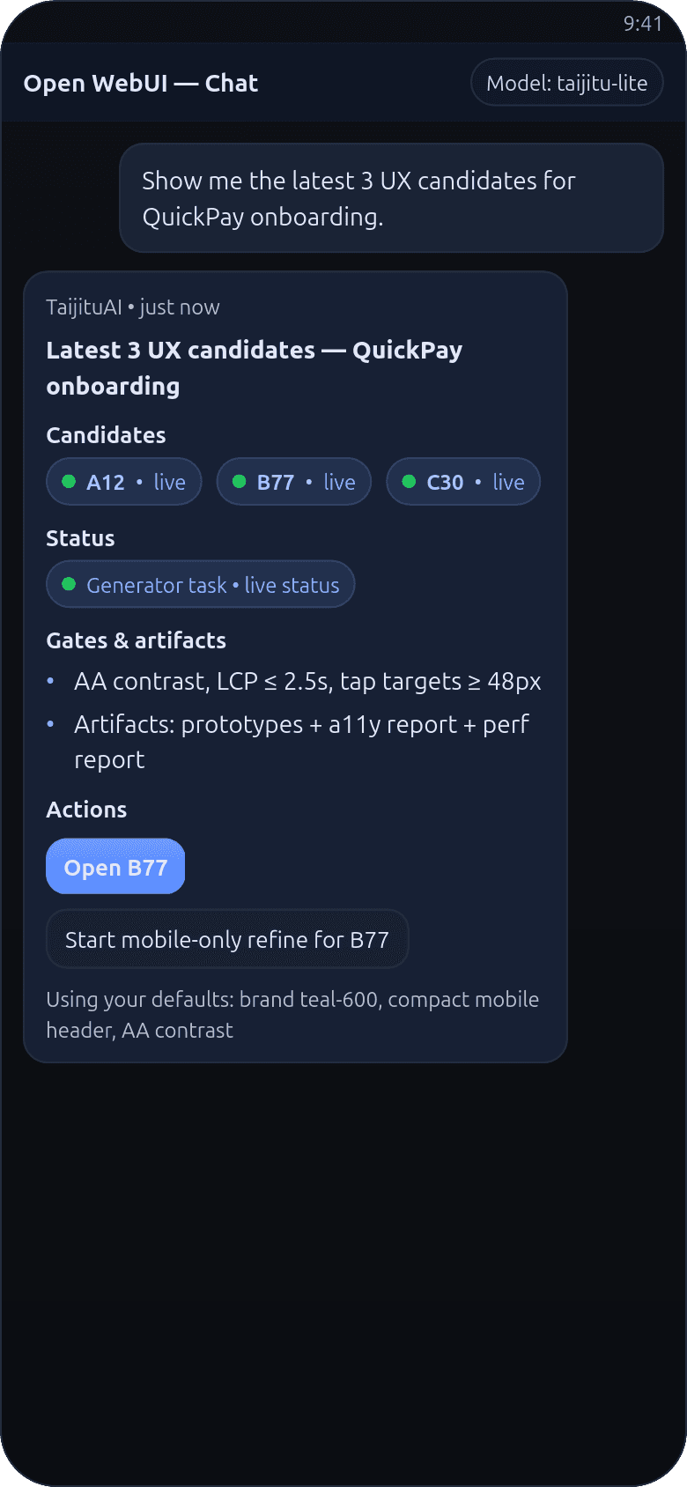
Task: Select the A12 candidate chip
Action: pos(124,482)
